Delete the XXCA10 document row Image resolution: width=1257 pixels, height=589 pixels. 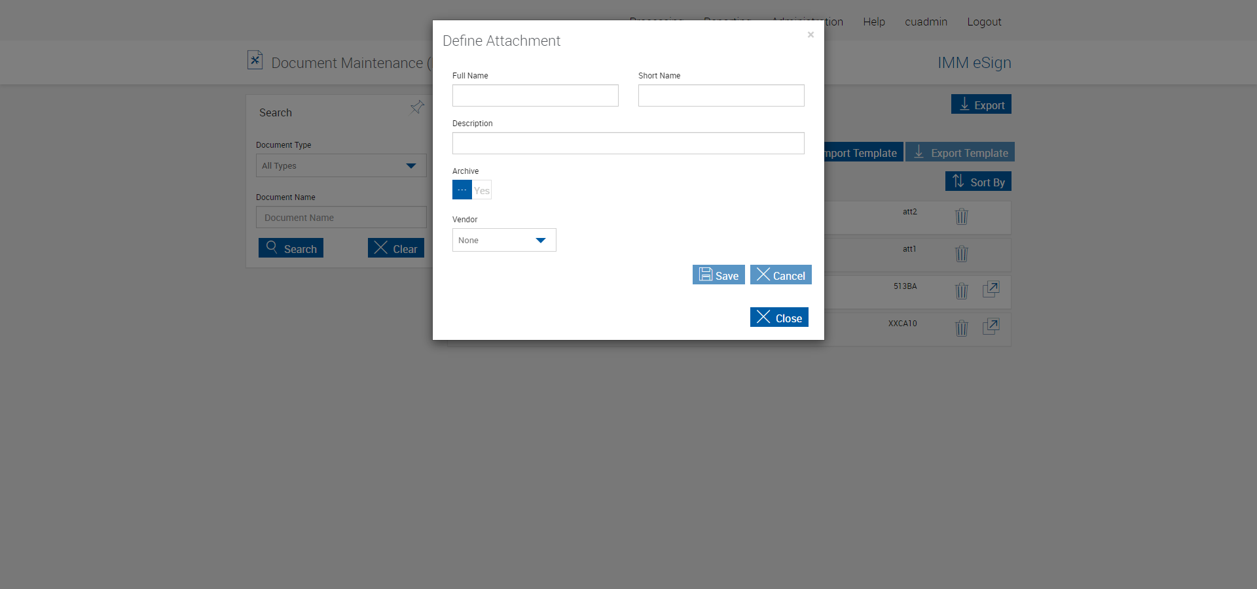point(961,328)
